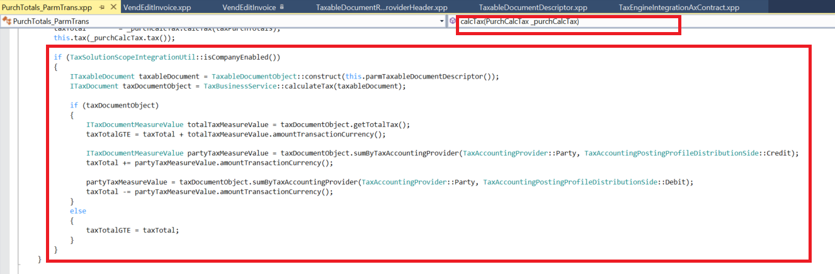
Task: Click the this.tax(_purchCalcTax.tax()) line
Action: [x=114, y=38]
